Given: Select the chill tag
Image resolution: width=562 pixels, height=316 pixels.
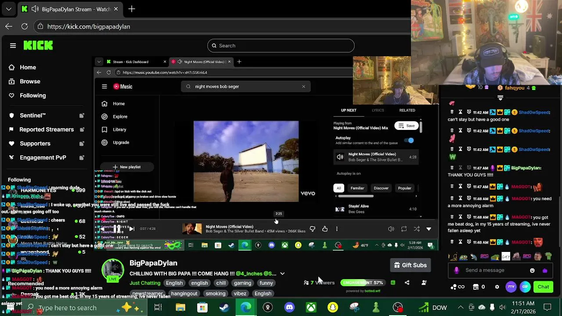Looking at the screenshot, I should [221, 283].
